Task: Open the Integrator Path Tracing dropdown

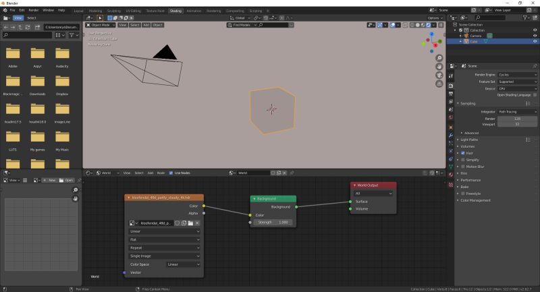Action: tap(517, 112)
